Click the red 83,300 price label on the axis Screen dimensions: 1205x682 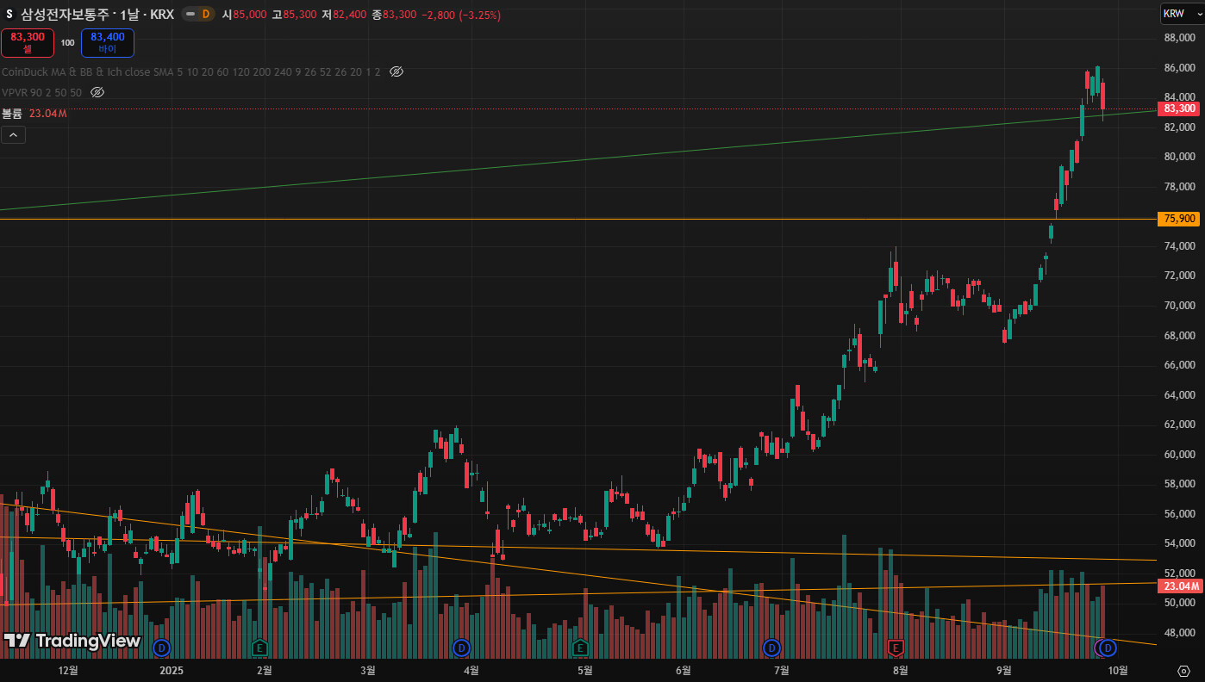1179,108
